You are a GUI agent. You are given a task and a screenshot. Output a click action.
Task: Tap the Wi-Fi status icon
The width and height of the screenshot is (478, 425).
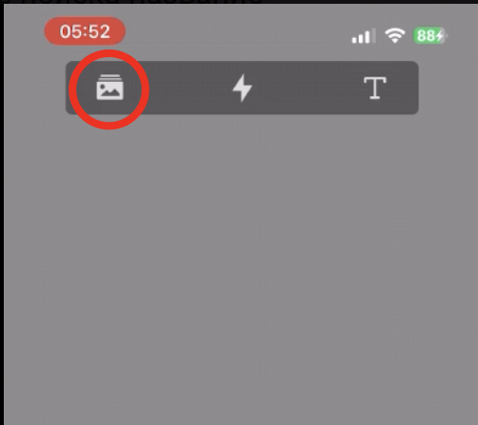tap(395, 35)
